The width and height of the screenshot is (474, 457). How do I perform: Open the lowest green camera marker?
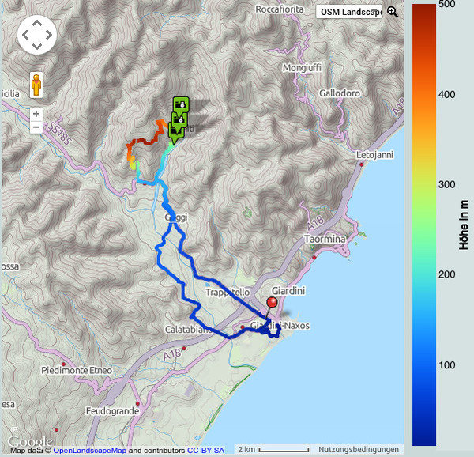pyautogui.click(x=174, y=130)
